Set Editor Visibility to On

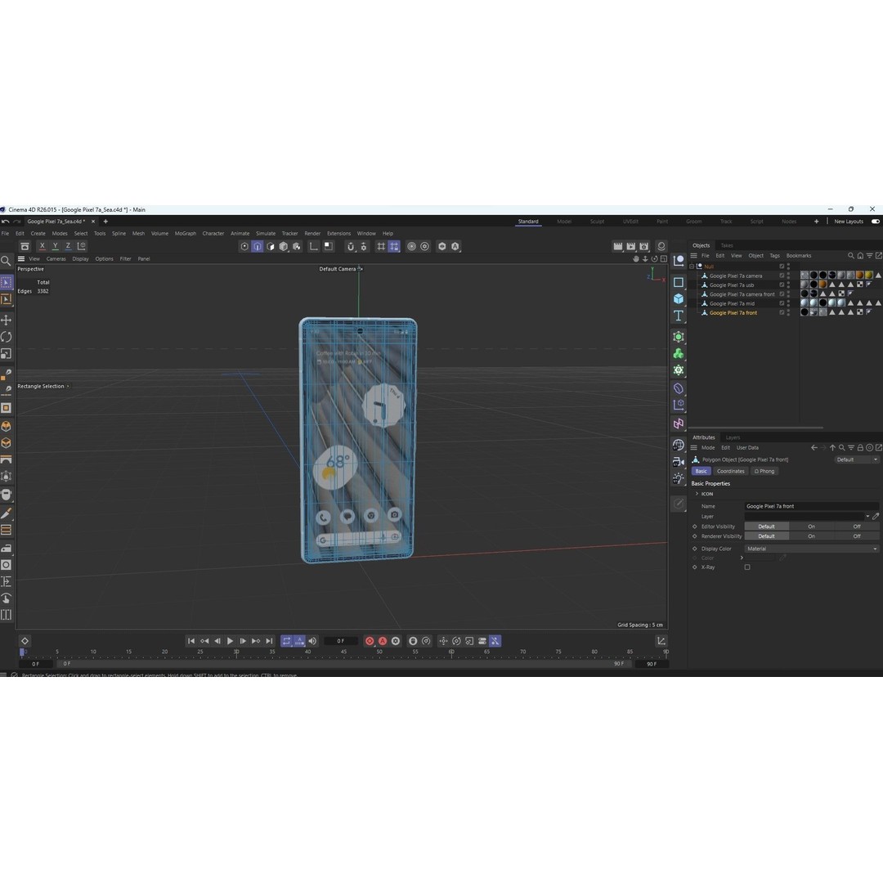coord(812,527)
